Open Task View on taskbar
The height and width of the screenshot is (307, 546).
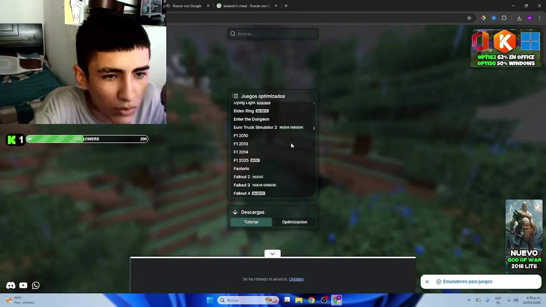point(287,300)
